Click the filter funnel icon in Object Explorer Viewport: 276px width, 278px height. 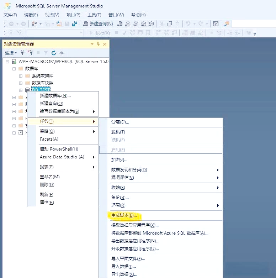46,53
